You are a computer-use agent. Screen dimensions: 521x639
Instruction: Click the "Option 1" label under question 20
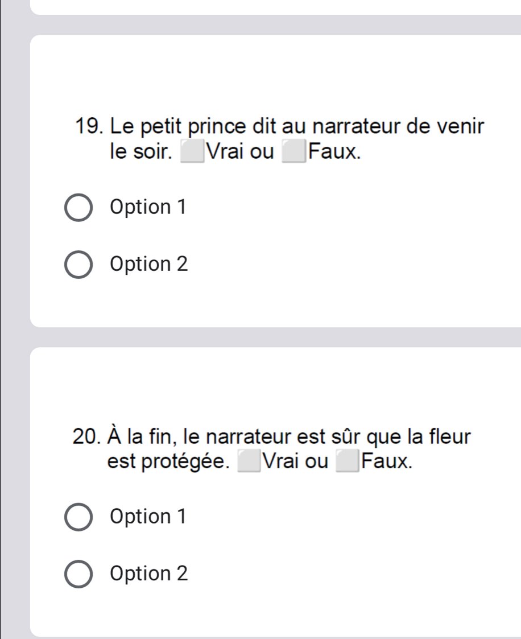pyautogui.click(x=149, y=516)
